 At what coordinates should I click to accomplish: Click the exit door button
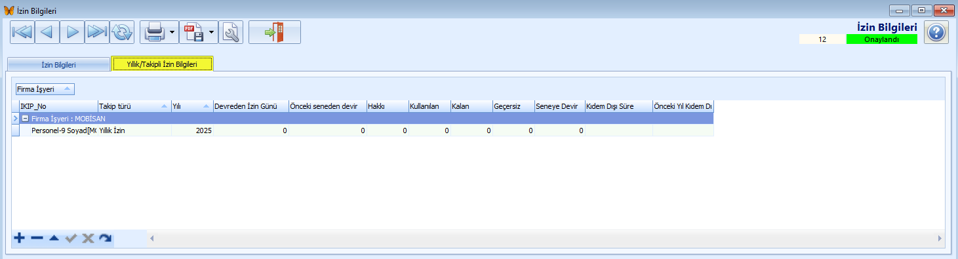pos(275,31)
